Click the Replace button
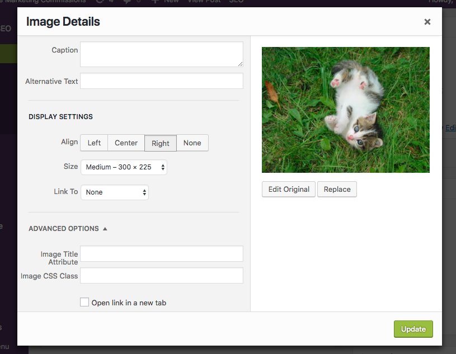 coord(337,189)
